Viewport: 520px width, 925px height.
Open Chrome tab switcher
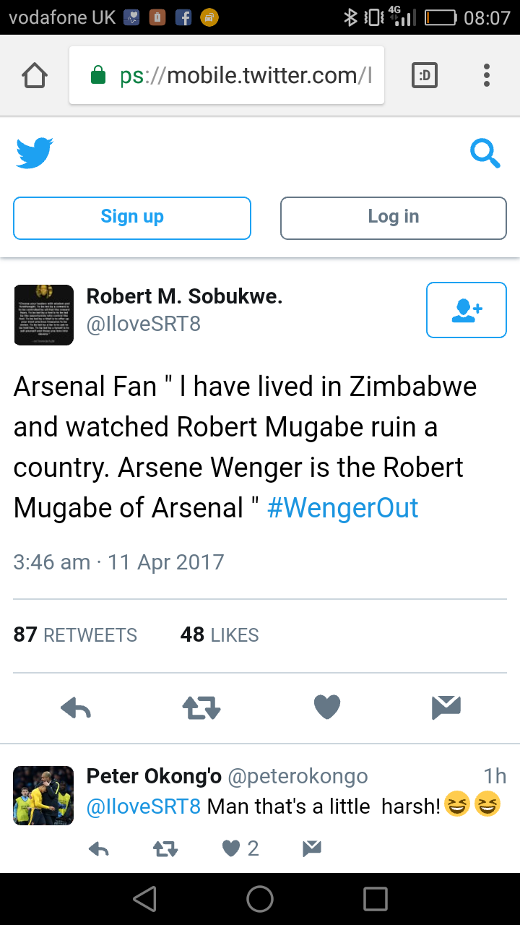(424, 76)
